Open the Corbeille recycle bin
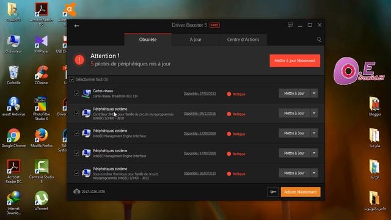This screenshot has width=391, height=220. (x=13, y=75)
